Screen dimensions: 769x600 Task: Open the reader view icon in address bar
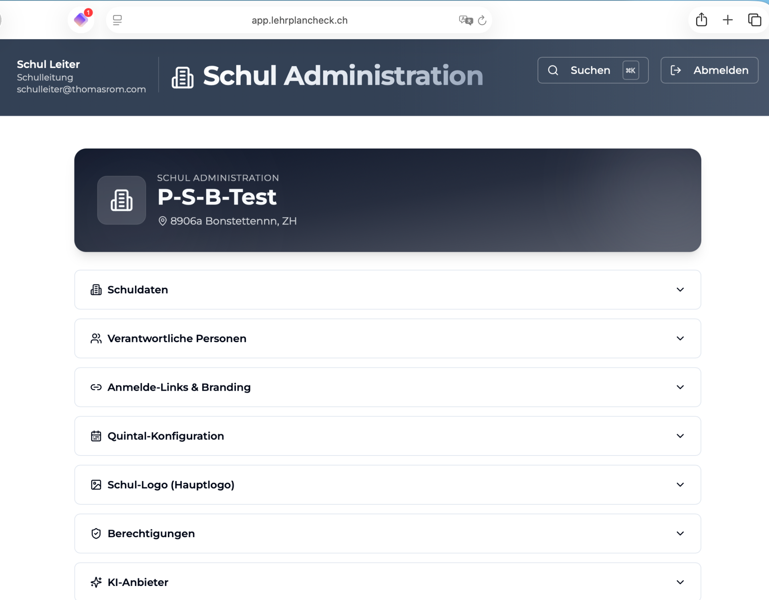point(117,20)
